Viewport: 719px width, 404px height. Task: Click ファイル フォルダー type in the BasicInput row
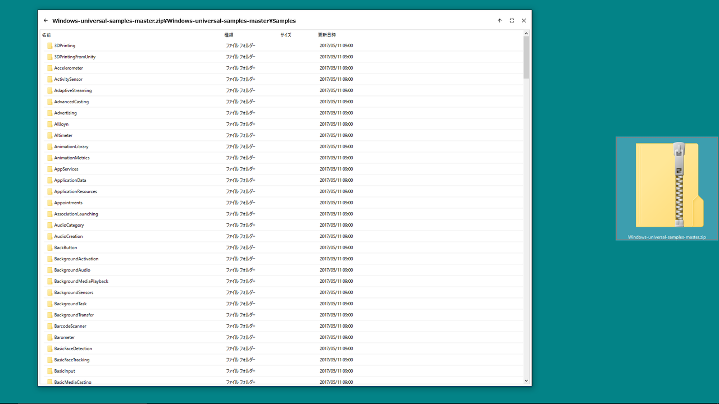[x=240, y=371]
